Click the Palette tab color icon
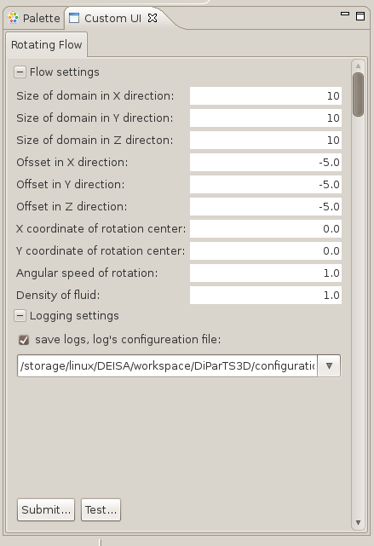Screen dimensions: 374x546 (13, 18)
